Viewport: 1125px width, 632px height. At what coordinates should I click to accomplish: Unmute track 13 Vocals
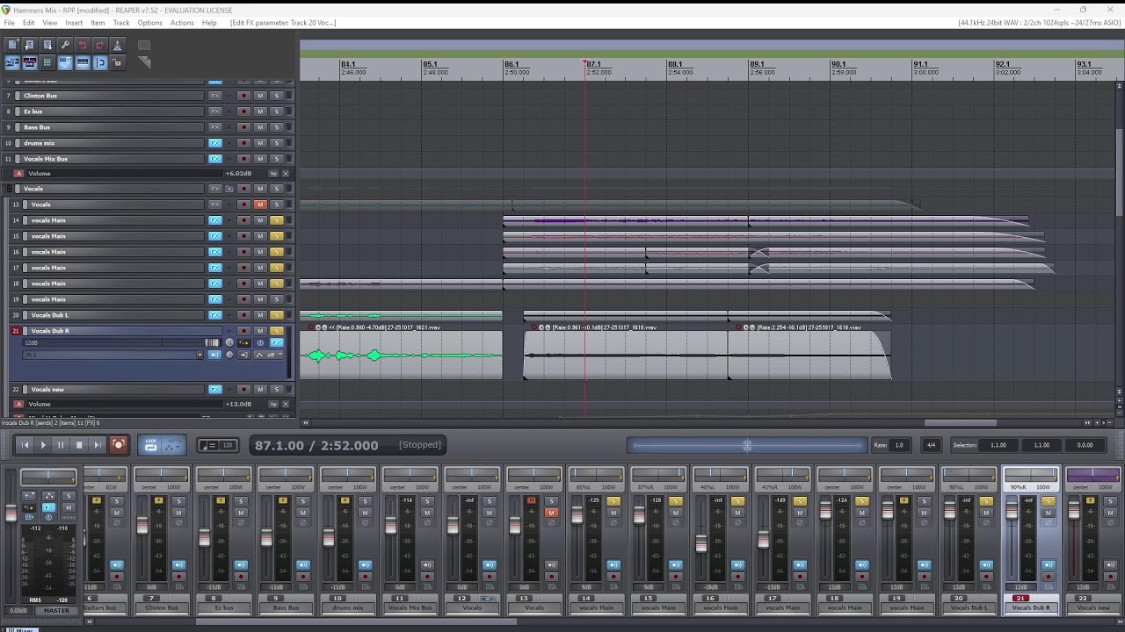[x=260, y=205]
